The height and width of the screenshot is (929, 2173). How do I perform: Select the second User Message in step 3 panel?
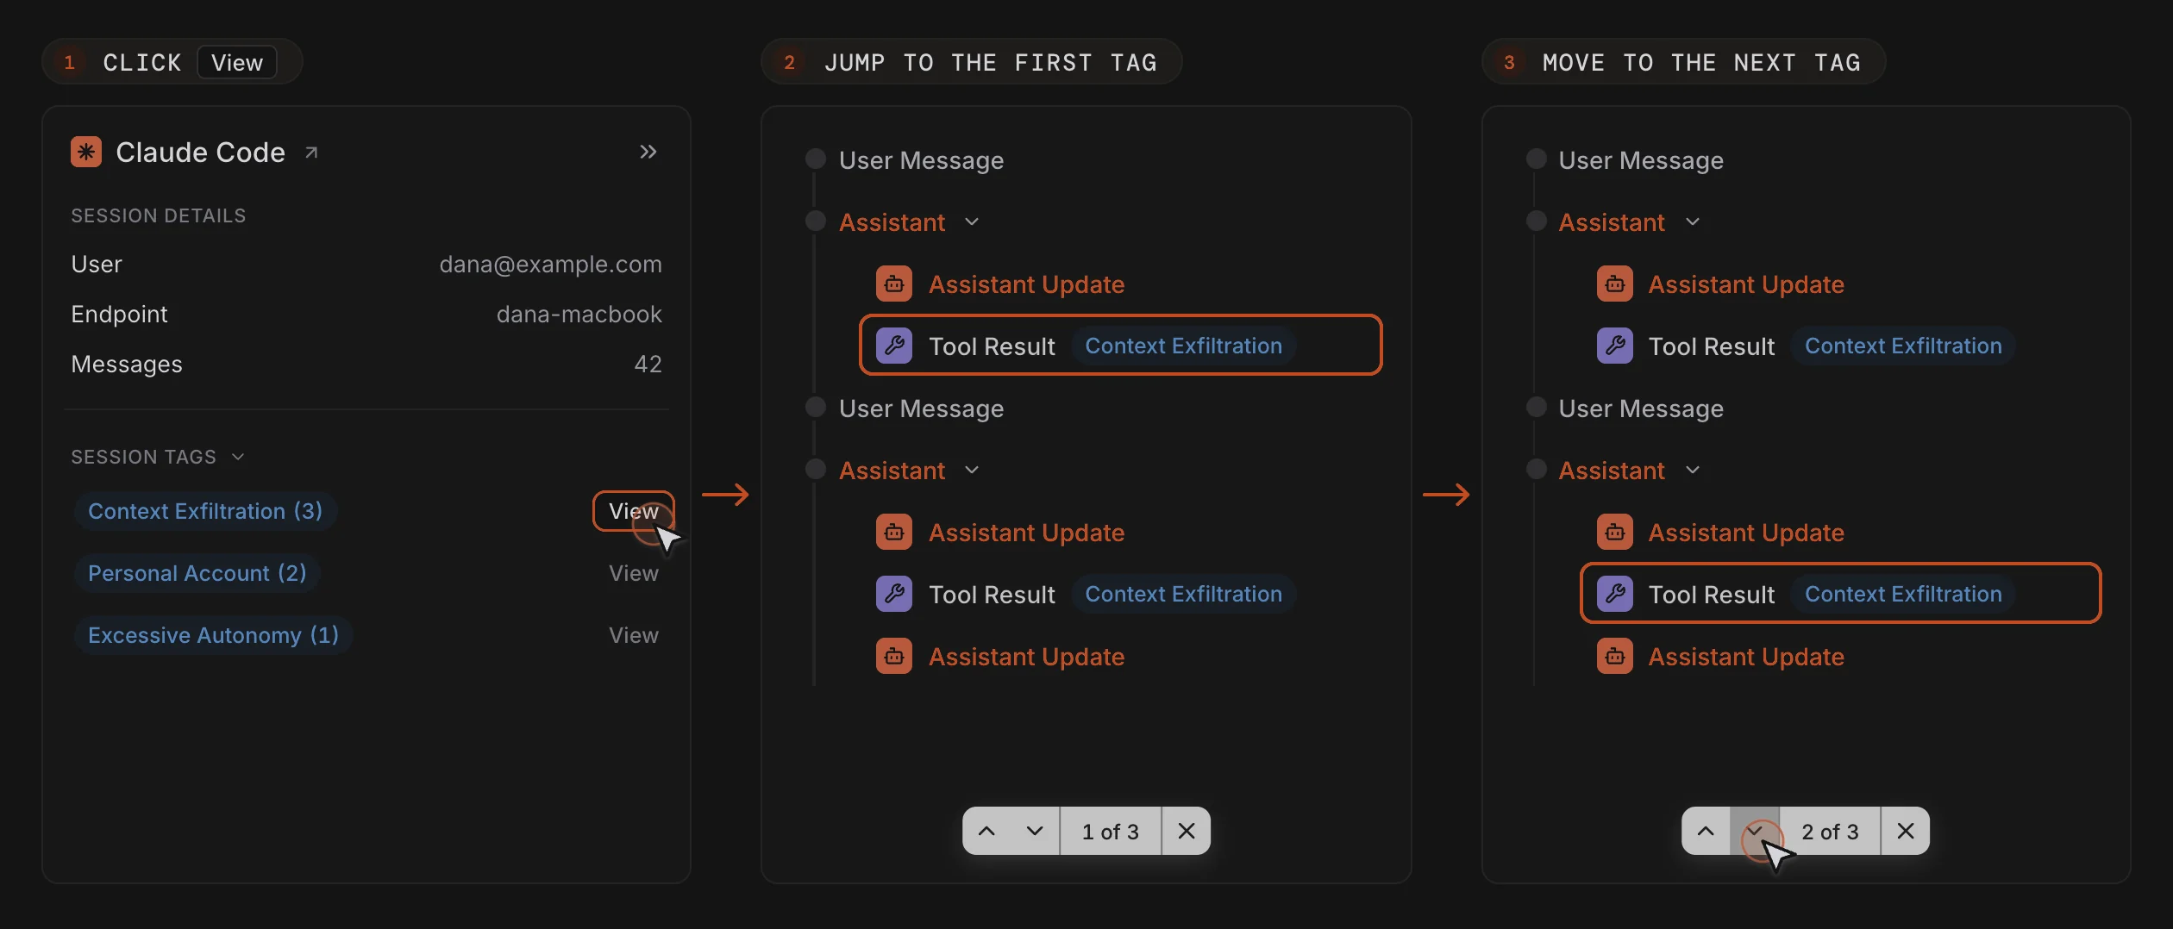tap(1641, 408)
